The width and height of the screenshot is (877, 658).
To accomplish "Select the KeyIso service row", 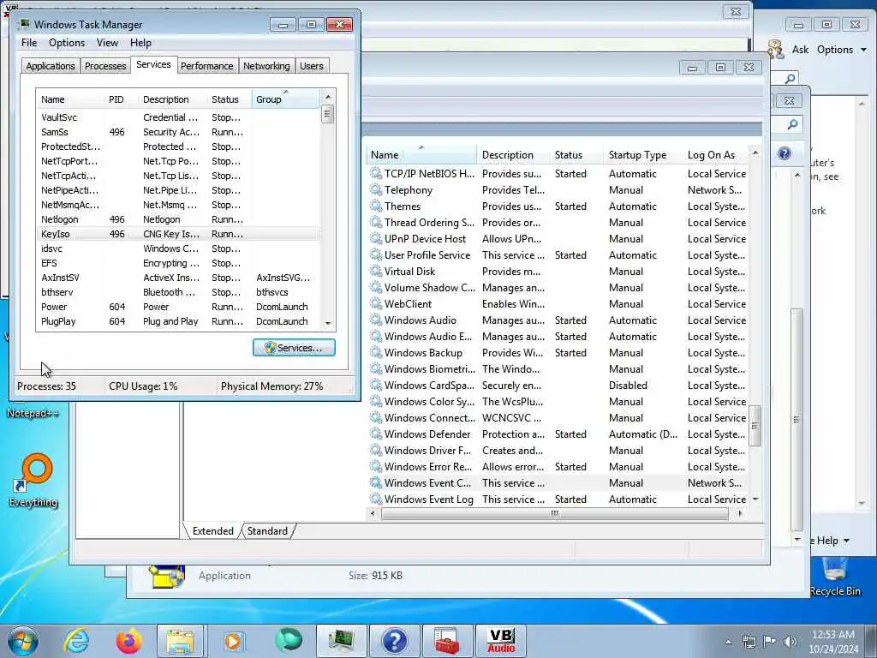I will (x=178, y=234).
